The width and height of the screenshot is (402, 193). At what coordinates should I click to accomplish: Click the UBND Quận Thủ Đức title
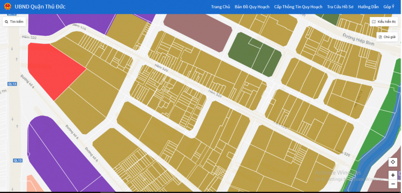tap(40, 6)
